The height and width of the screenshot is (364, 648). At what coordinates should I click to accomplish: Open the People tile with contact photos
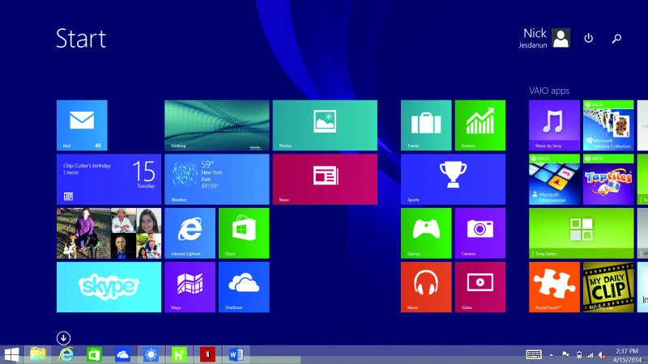click(109, 233)
